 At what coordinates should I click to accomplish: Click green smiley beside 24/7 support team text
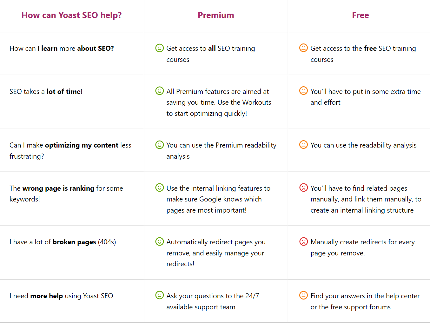coord(159,295)
